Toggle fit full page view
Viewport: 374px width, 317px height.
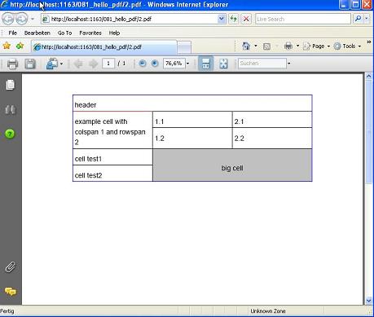click(x=223, y=64)
